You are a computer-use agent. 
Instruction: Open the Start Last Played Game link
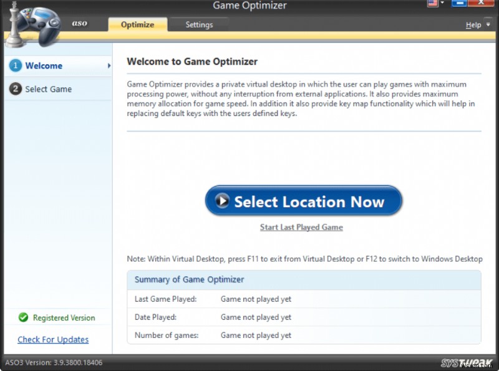[301, 227]
